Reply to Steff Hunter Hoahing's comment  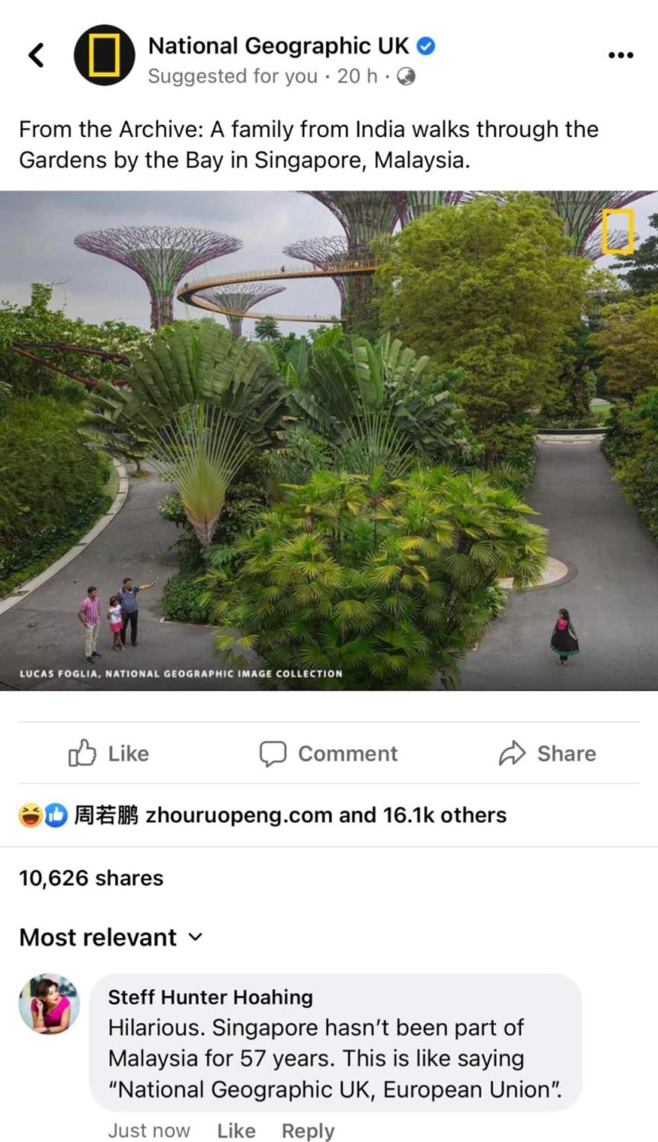[308, 1131]
